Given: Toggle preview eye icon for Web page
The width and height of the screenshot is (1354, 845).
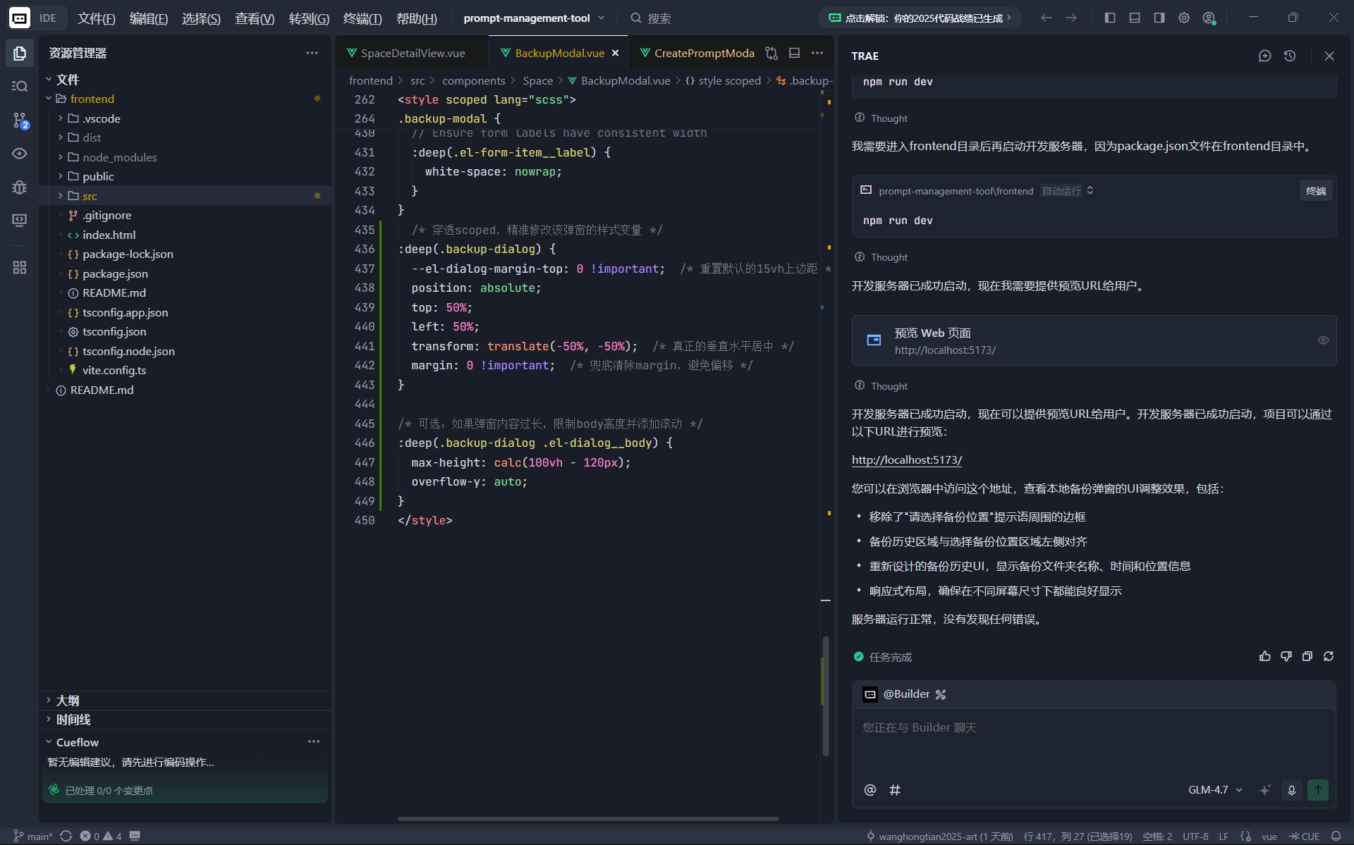Looking at the screenshot, I should point(1323,340).
